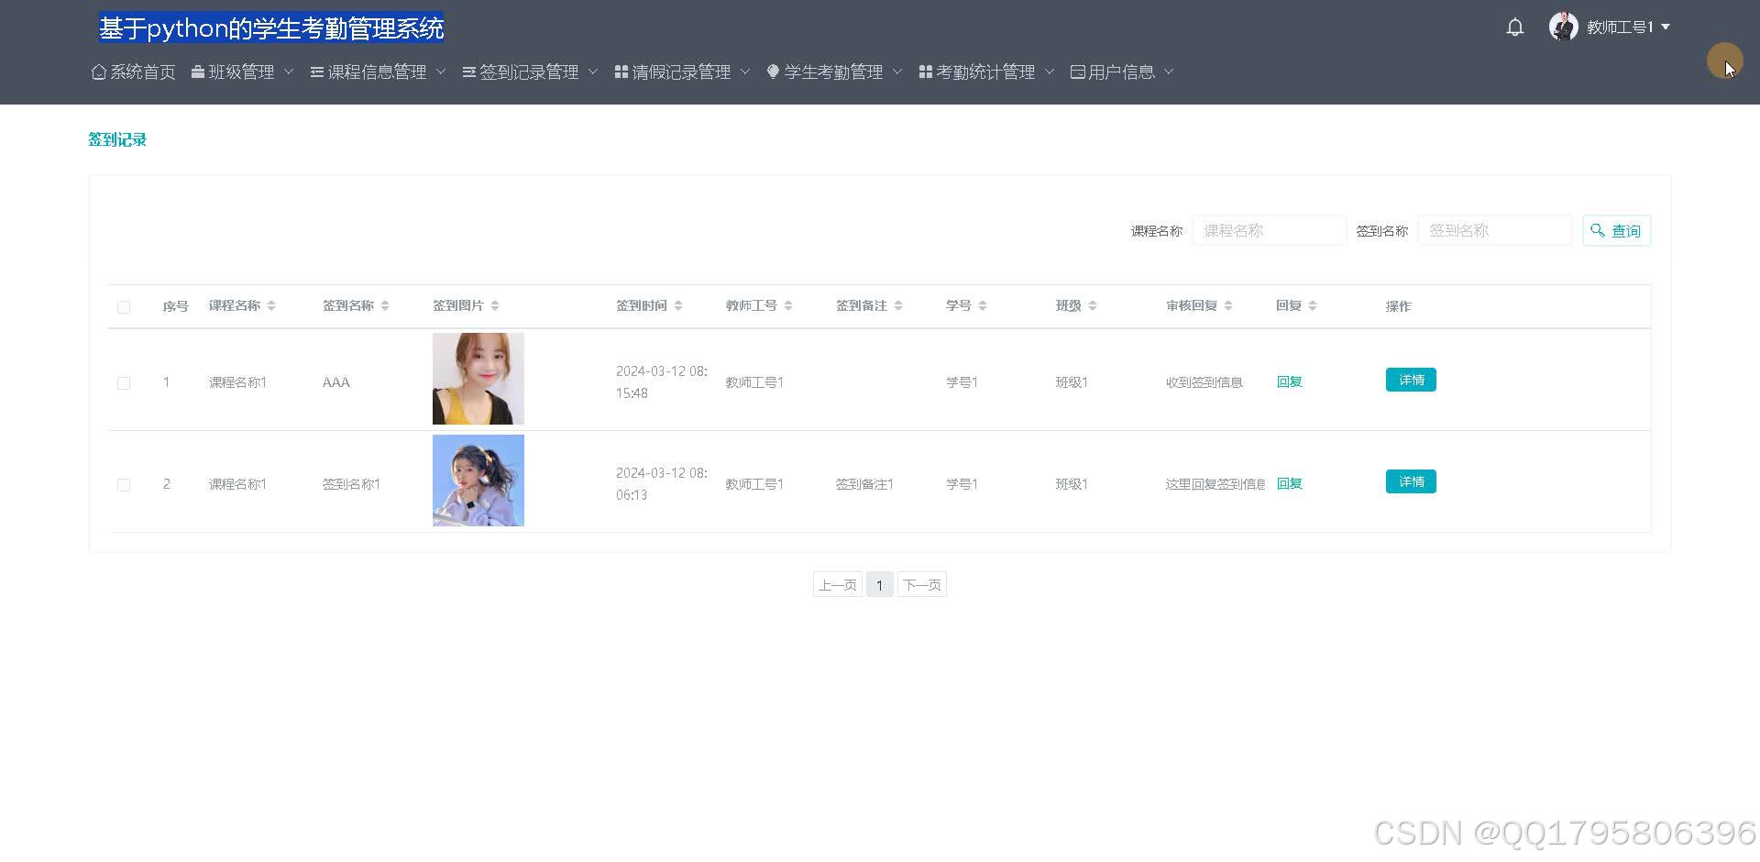Click the 2024-03-12 08:15:48 sign-in time
The height and width of the screenshot is (862, 1760).
point(662,382)
